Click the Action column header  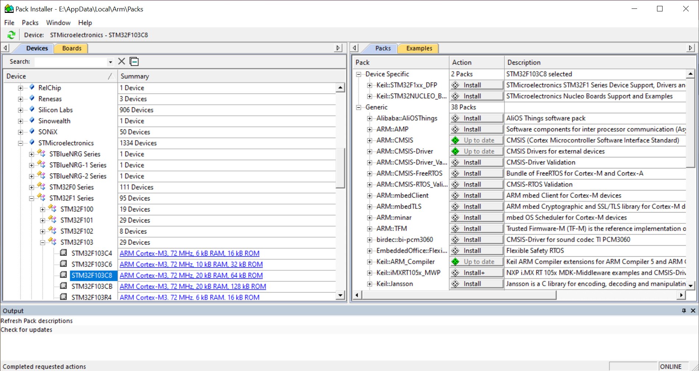477,63
